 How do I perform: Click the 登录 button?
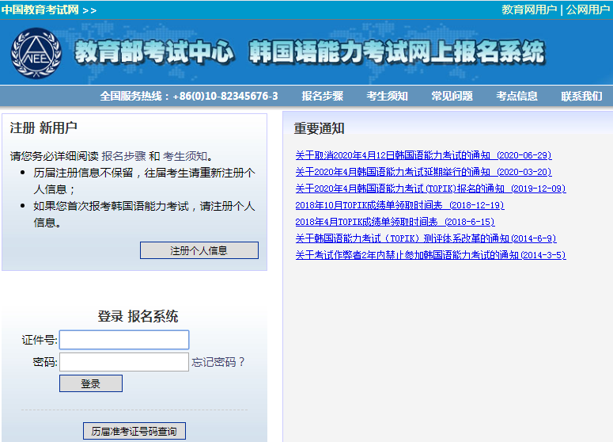coord(91,383)
